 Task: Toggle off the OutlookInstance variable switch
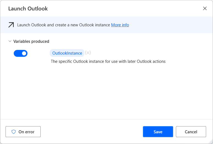pyautogui.click(x=21, y=53)
